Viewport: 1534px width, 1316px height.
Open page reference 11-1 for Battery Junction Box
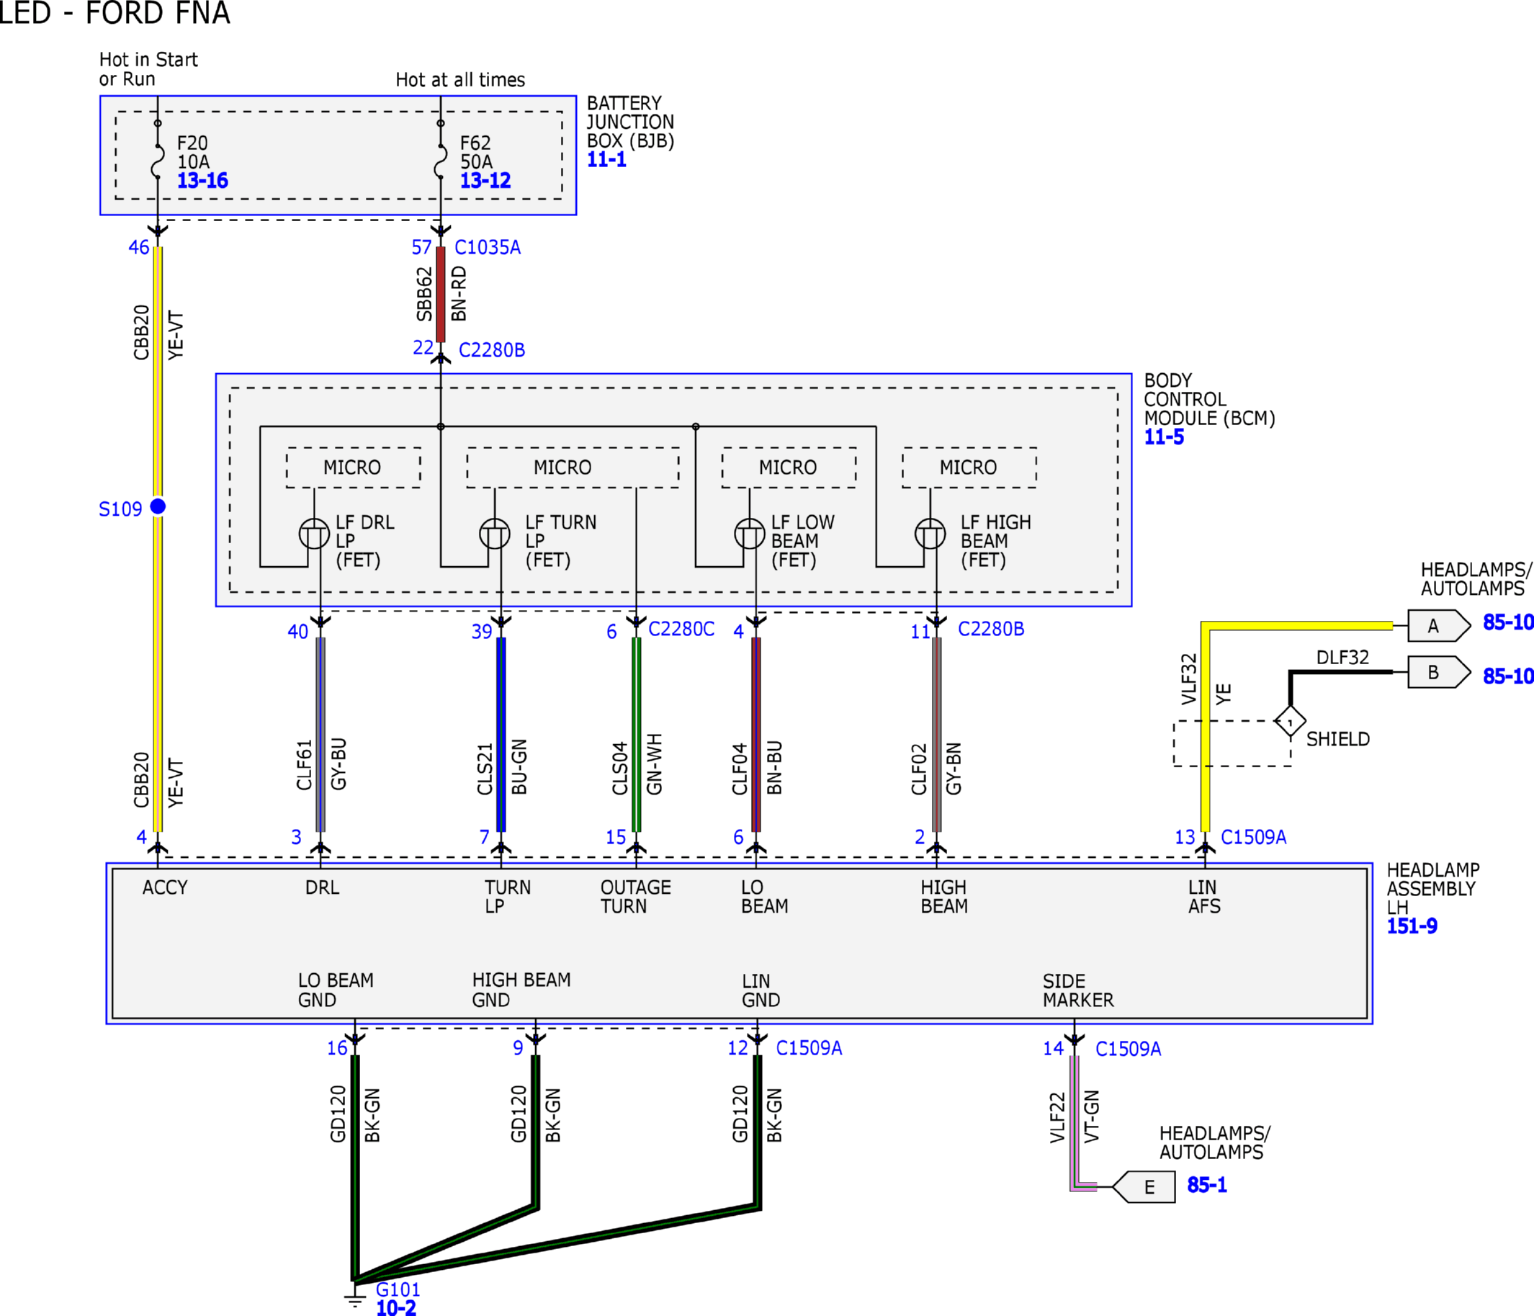606,160
